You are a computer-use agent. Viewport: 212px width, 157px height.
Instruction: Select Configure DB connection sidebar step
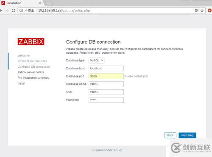pos(33,66)
